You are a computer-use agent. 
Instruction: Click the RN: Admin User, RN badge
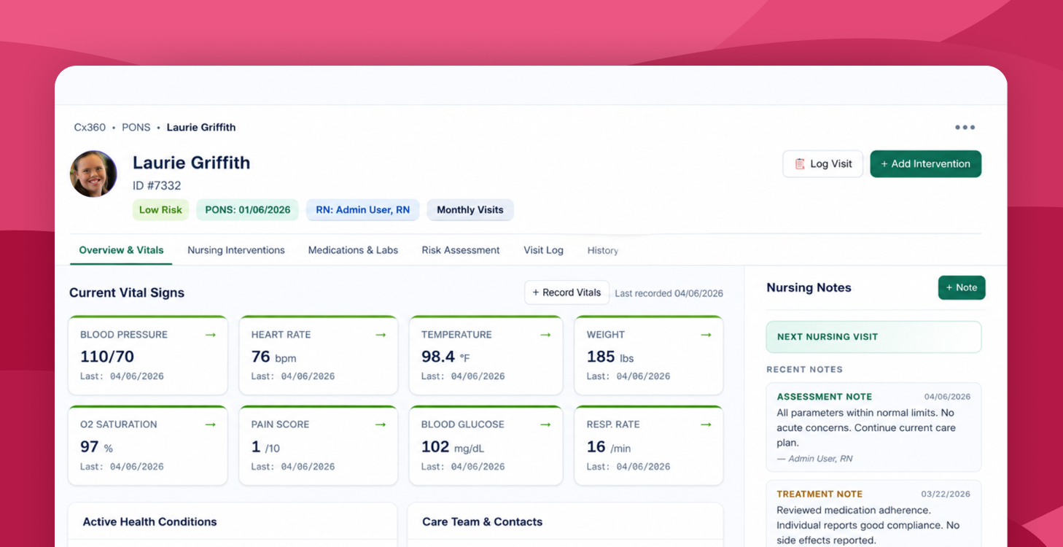point(363,210)
